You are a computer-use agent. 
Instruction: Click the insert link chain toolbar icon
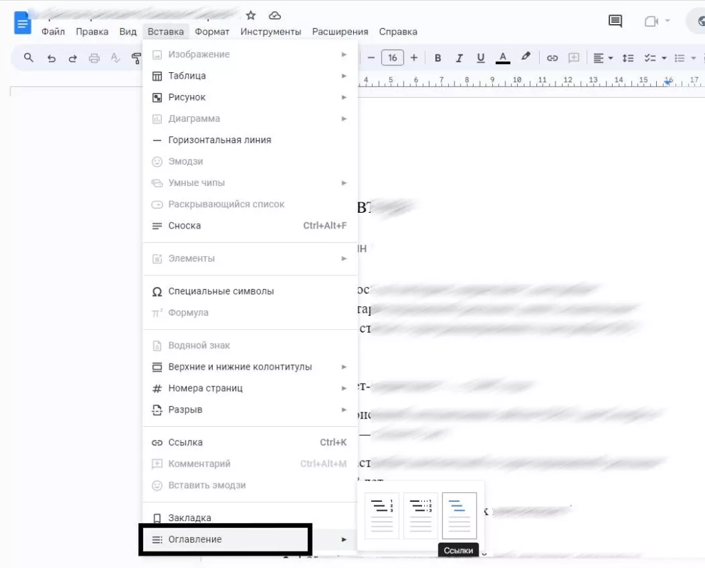tap(552, 58)
